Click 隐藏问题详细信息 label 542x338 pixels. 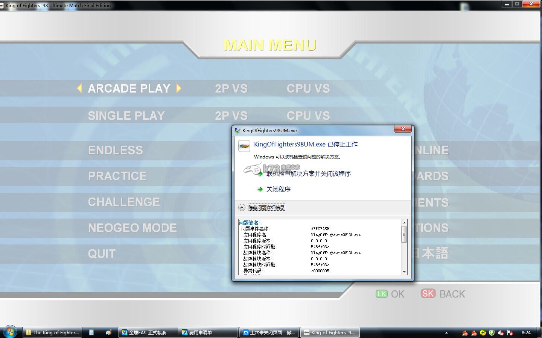pos(266,207)
